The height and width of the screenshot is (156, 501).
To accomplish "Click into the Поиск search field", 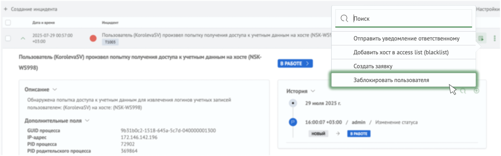I will (x=410, y=18).
